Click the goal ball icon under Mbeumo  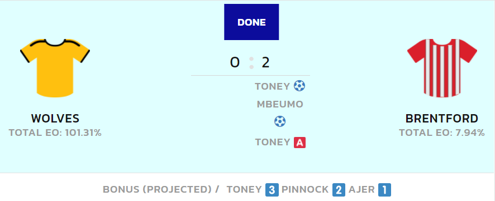point(280,121)
